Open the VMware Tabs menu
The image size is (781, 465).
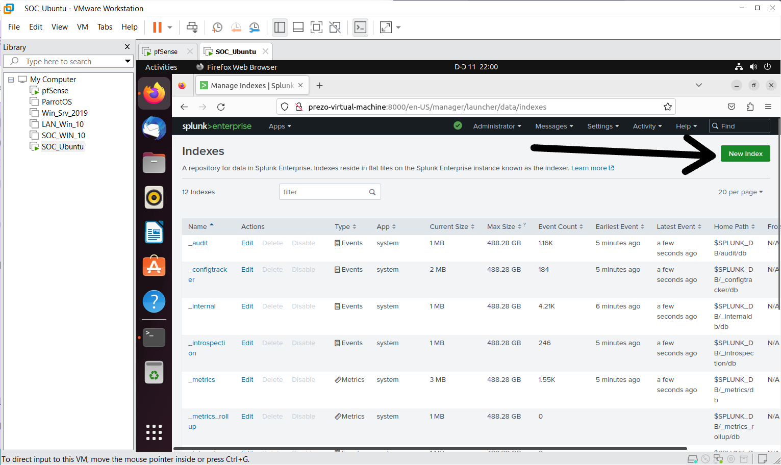point(105,27)
